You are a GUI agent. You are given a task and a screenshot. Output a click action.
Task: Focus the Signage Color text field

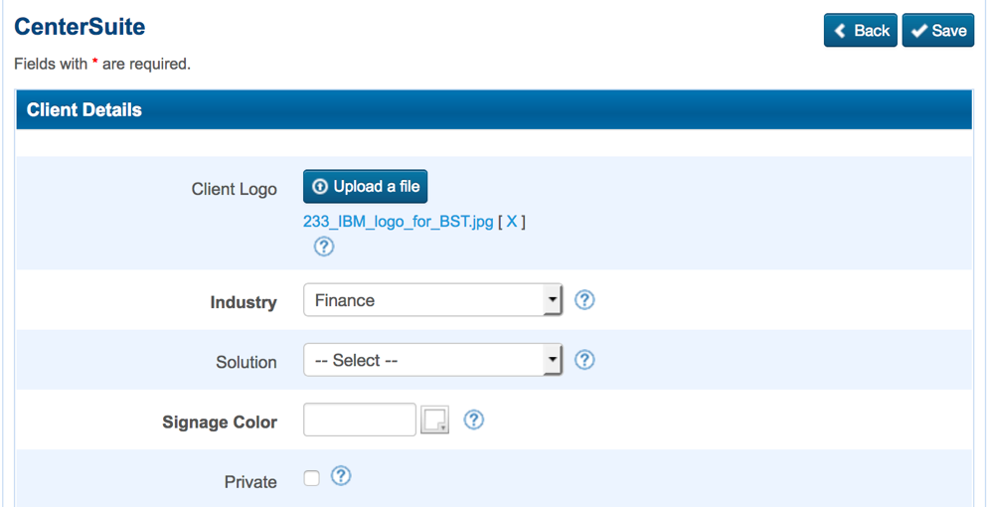(359, 421)
